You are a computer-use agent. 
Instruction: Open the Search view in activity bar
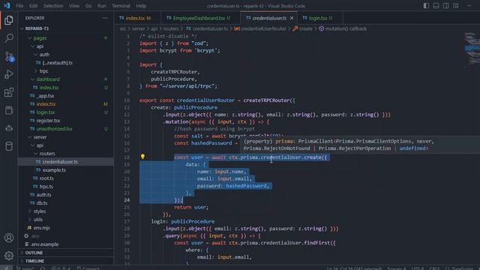[9, 38]
